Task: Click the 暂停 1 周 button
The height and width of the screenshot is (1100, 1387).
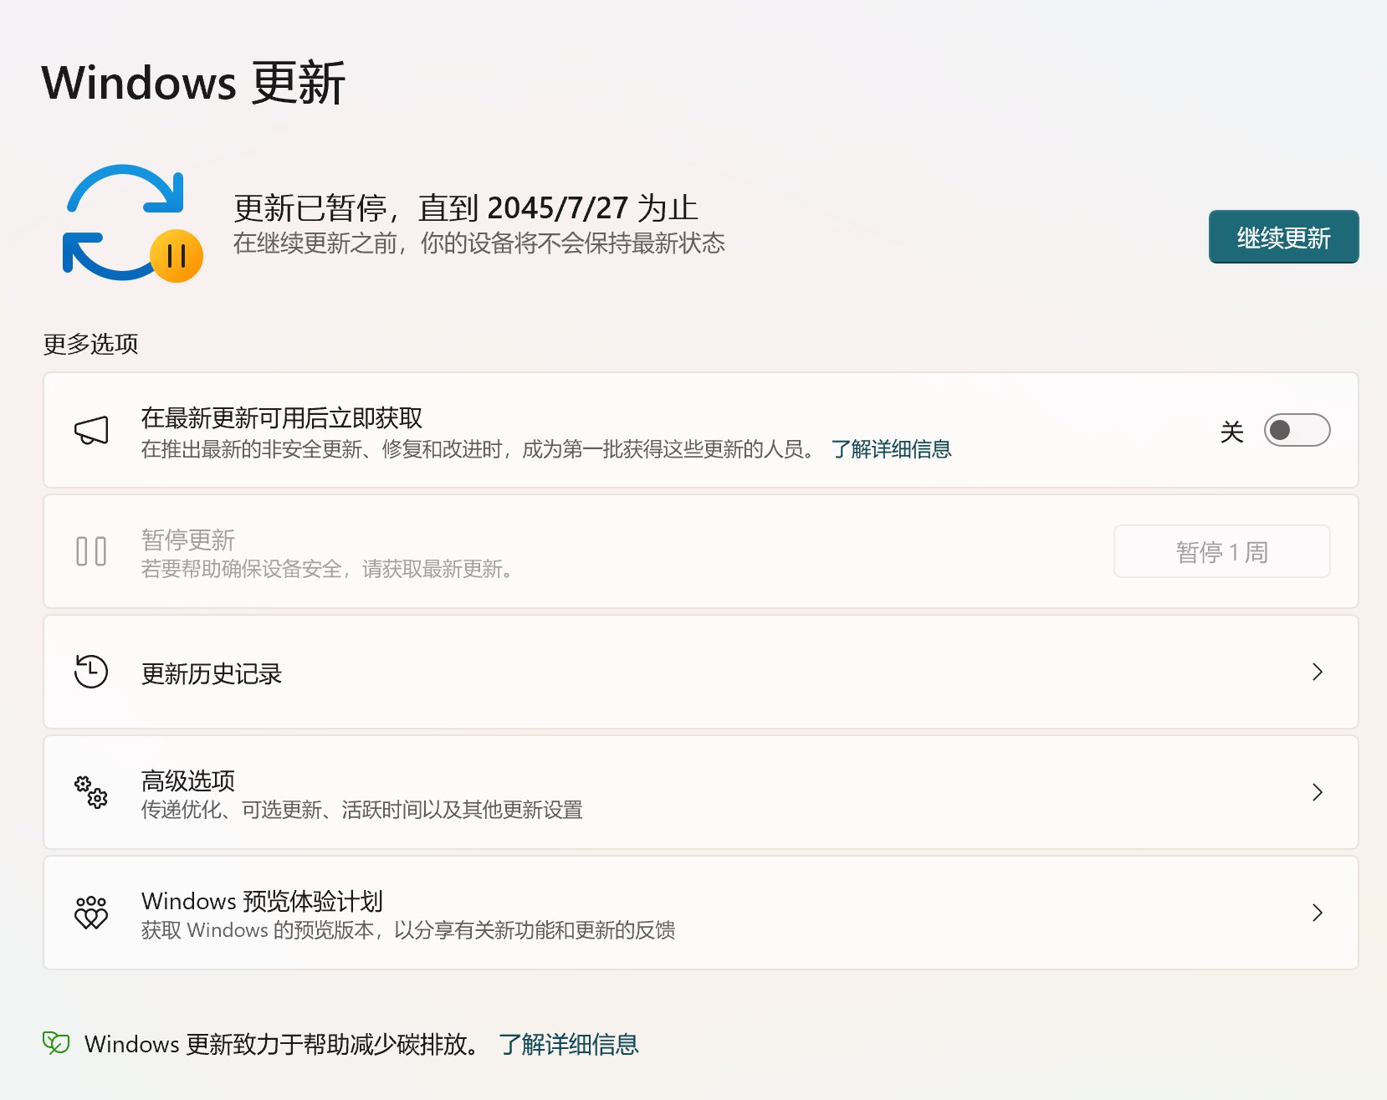Action: click(x=1221, y=552)
